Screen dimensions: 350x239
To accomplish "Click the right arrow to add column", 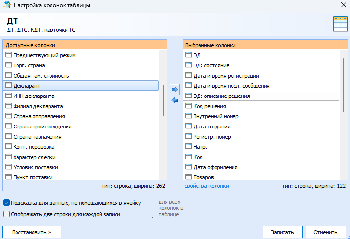I will point(175,90).
